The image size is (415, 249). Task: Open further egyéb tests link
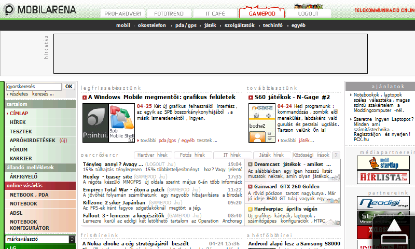tap(188, 141)
